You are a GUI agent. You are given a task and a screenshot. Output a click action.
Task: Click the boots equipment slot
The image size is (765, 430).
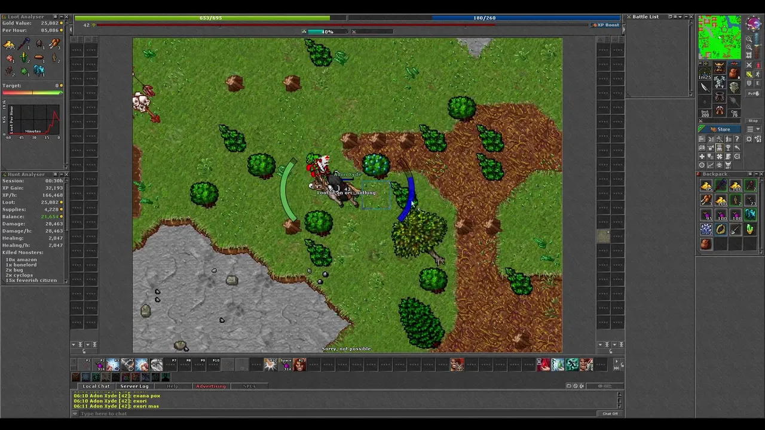coord(720,110)
